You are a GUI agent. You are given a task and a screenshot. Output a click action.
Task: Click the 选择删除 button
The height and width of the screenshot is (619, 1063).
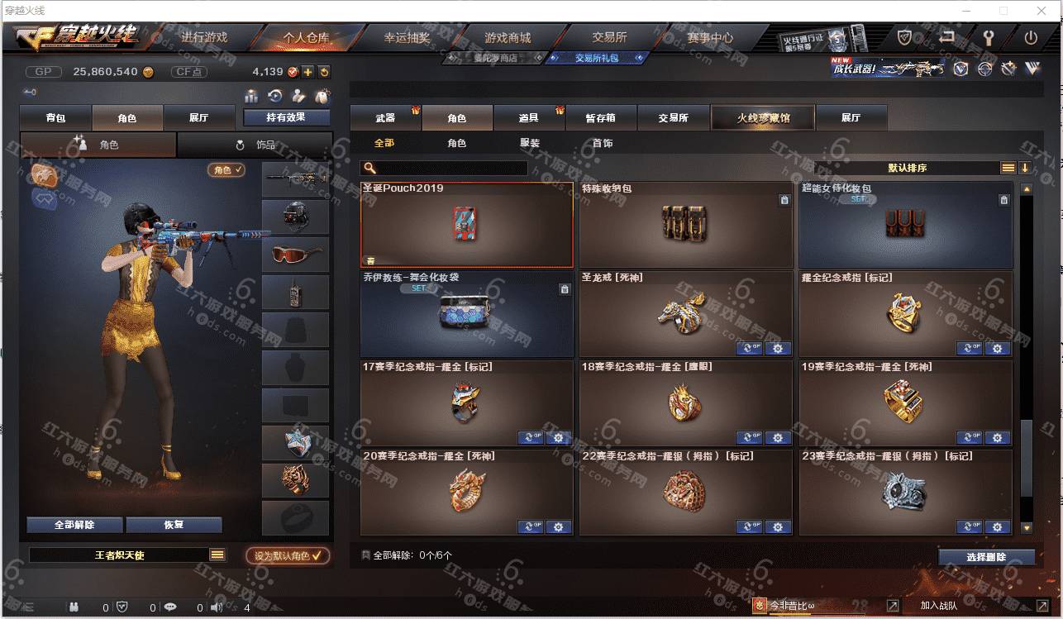(x=986, y=557)
